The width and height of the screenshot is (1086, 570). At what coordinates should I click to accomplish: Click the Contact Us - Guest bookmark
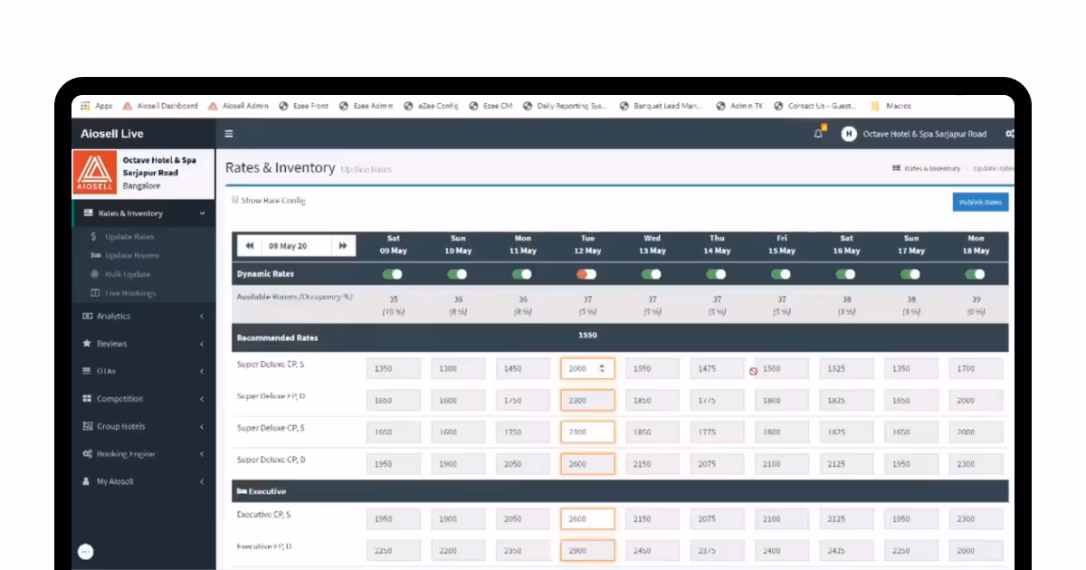815,106
